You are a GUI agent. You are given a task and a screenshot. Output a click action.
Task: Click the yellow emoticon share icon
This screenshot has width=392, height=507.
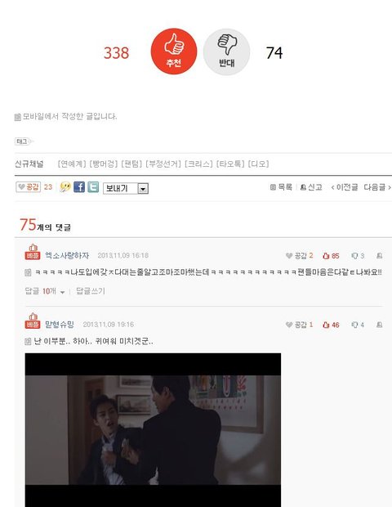[x=65, y=187]
